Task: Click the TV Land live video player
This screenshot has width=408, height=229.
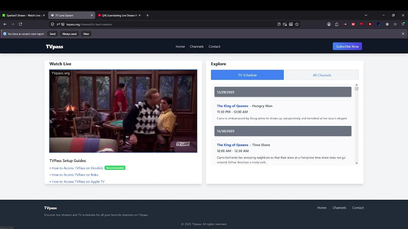Action: 123,111
